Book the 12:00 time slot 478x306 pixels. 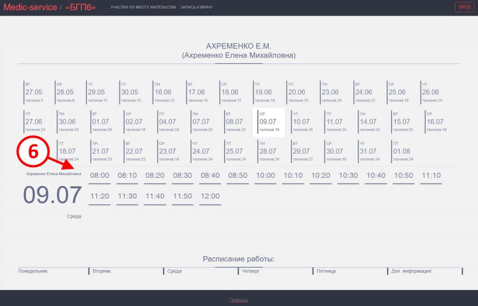[210, 197]
